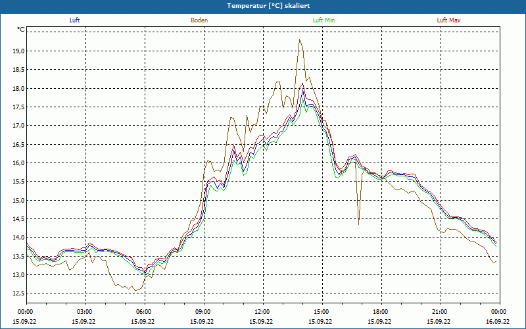Click the 17,5 y-axis value

(x=19, y=107)
